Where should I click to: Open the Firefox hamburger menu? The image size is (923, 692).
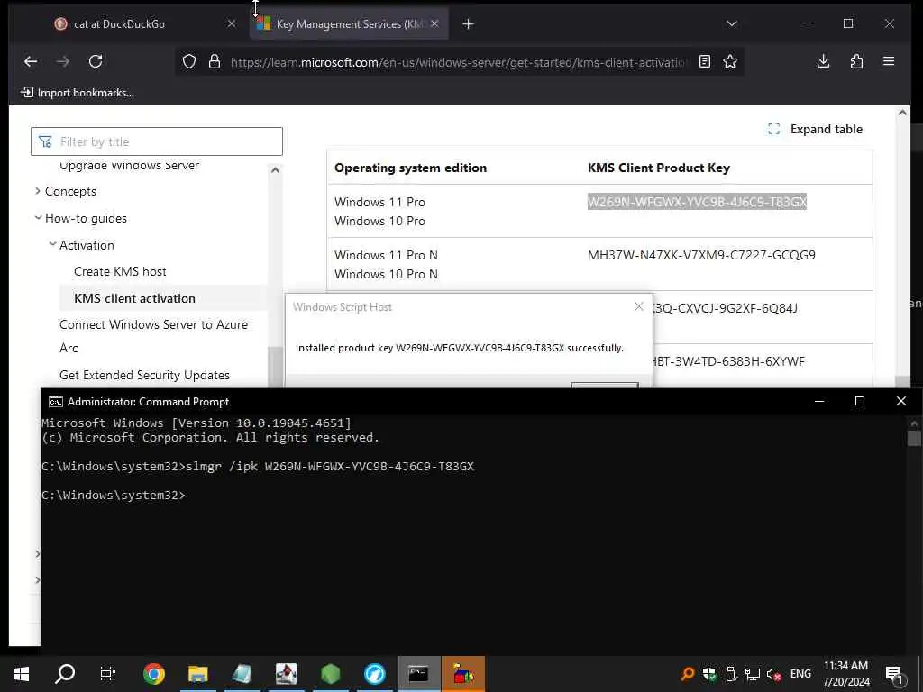tap(889, 61)
